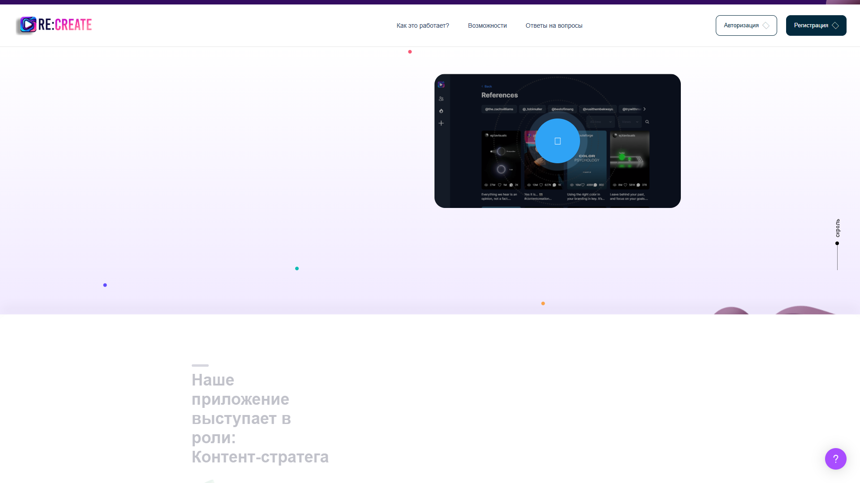Open the purple question mark help button

[836, 459]
